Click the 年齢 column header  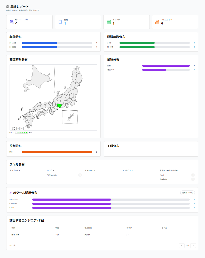point(57,228)
